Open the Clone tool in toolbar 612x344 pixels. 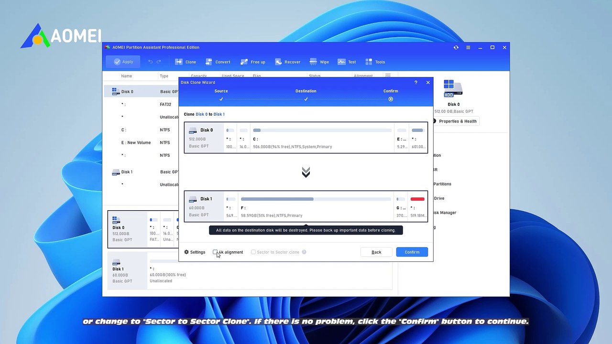click(x=186, y=62)
